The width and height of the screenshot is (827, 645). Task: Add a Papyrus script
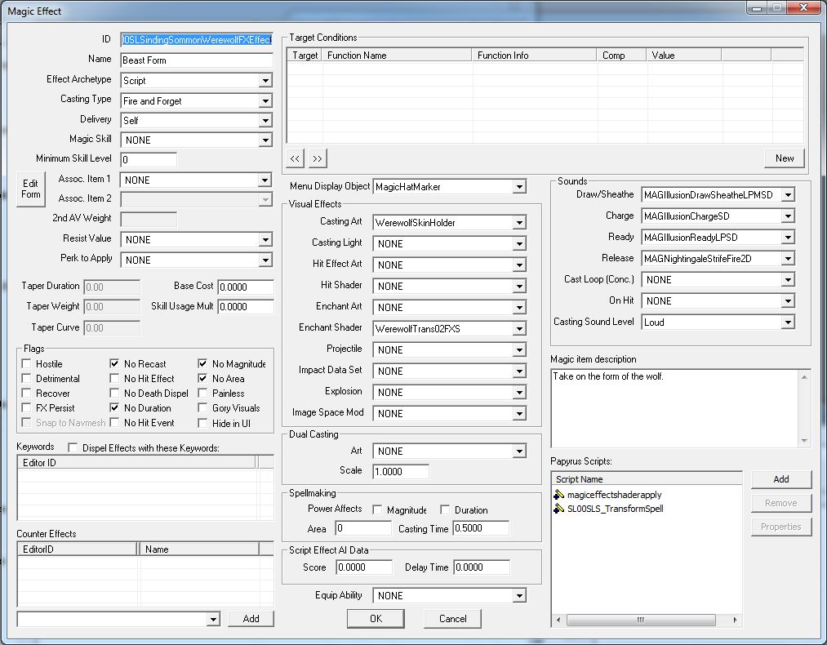pos(781,479)
